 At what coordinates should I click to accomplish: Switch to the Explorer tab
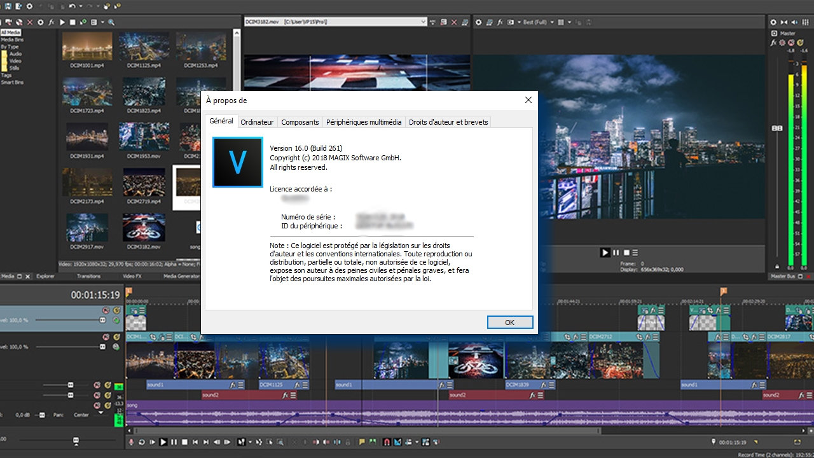pyautogui.click(x=45, y=276)
